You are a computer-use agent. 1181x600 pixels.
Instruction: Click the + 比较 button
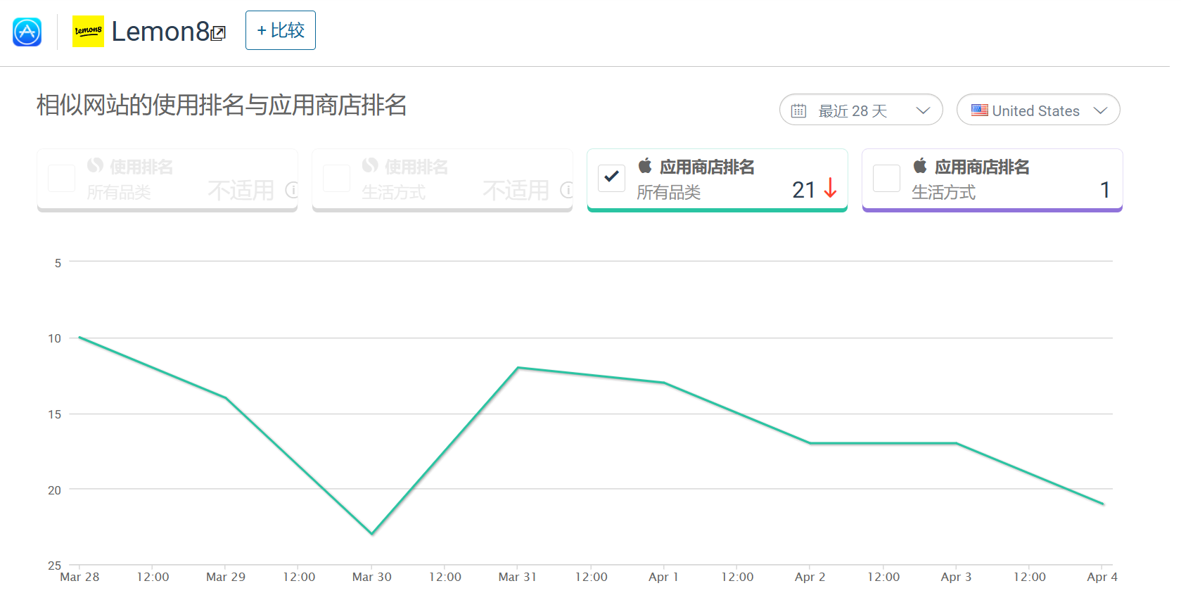click(280, 30)
